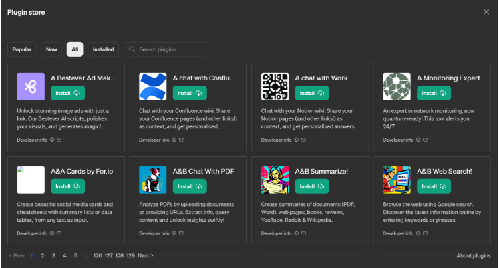The height and width of the screenshot is (268, 499).
Task: Install the A chat with Confluence plugin
Action: click(190, 93)
